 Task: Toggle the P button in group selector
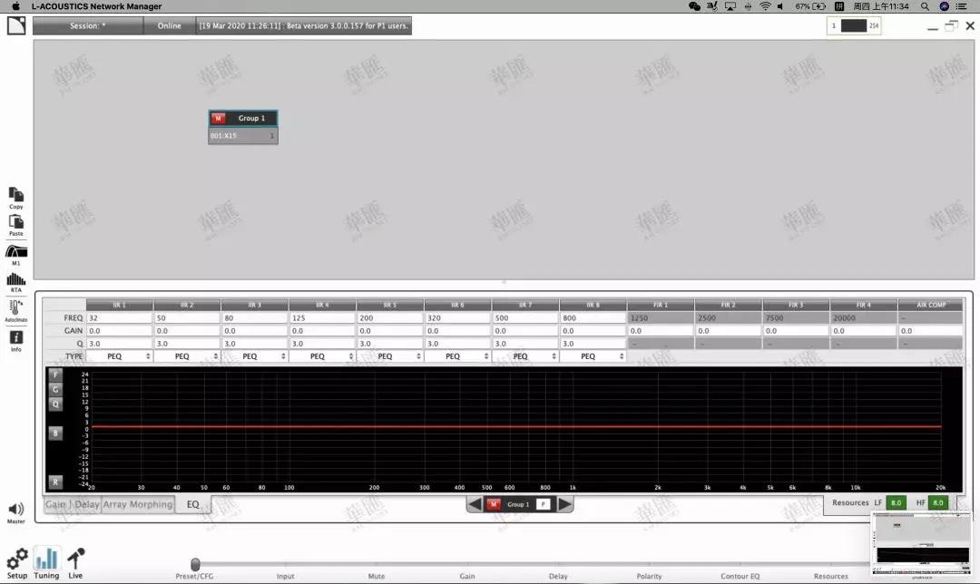coord(544,504)
